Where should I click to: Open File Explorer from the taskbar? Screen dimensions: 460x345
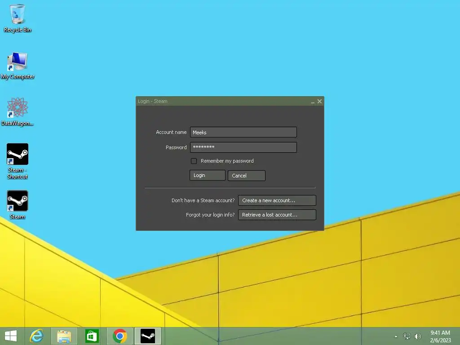[x=64, y=336]
